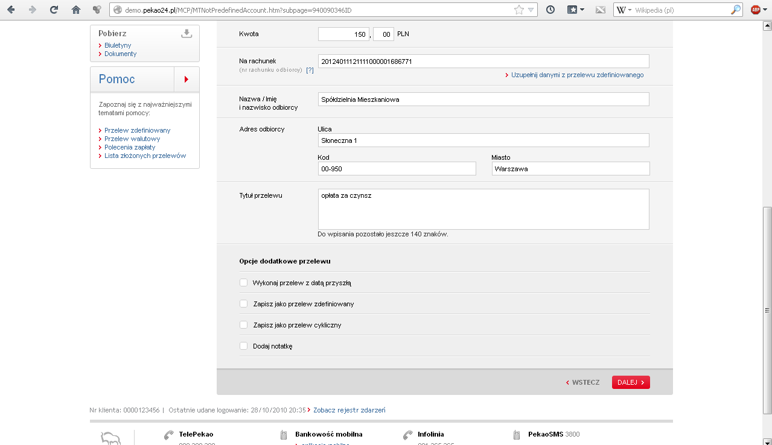Open help topic Przelew walutowy
Screen dimensions: 772x445
[x=132, y=139]
